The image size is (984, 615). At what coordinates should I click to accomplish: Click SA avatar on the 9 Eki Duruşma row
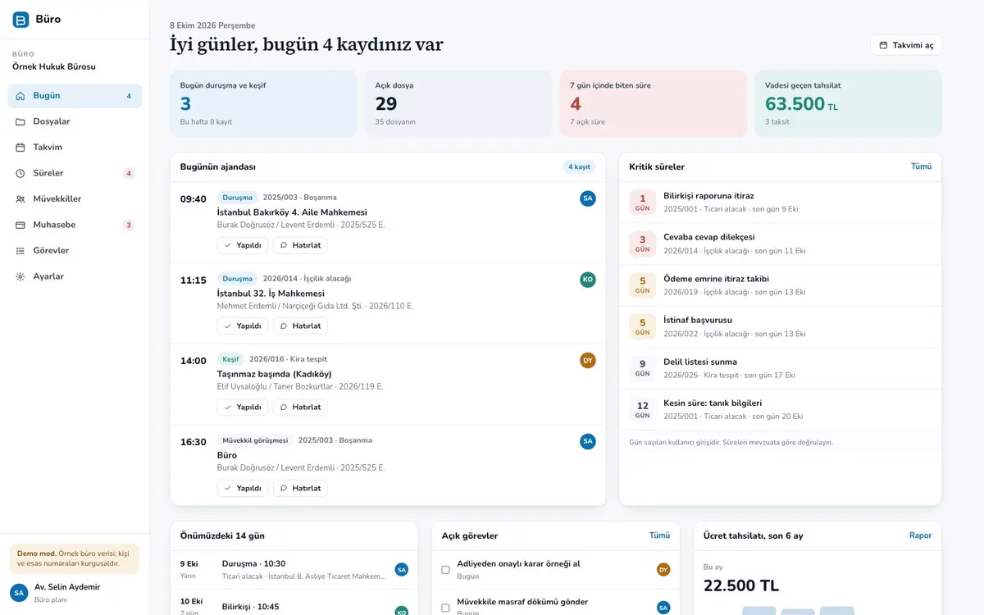402,569
